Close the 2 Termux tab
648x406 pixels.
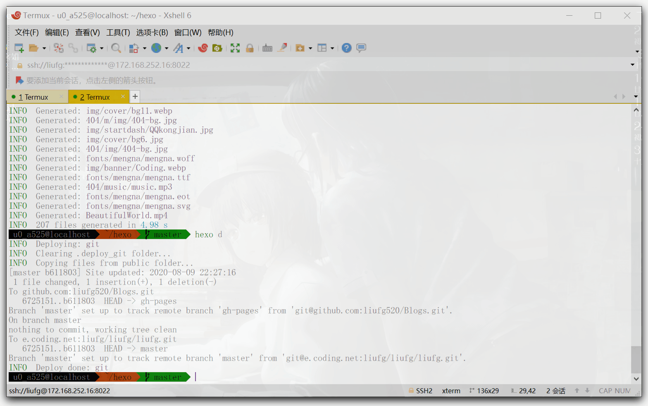click(x=123, y=97)
